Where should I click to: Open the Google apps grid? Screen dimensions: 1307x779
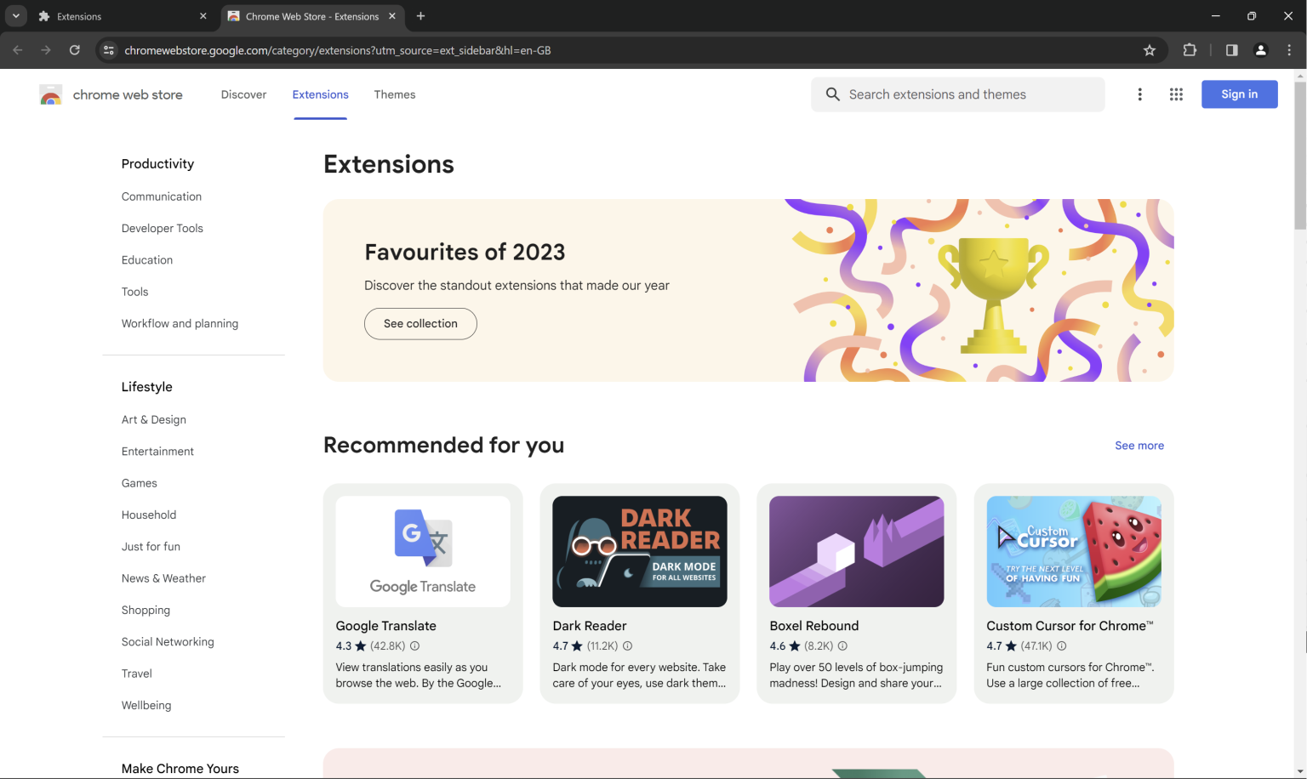pos(1176,94)
